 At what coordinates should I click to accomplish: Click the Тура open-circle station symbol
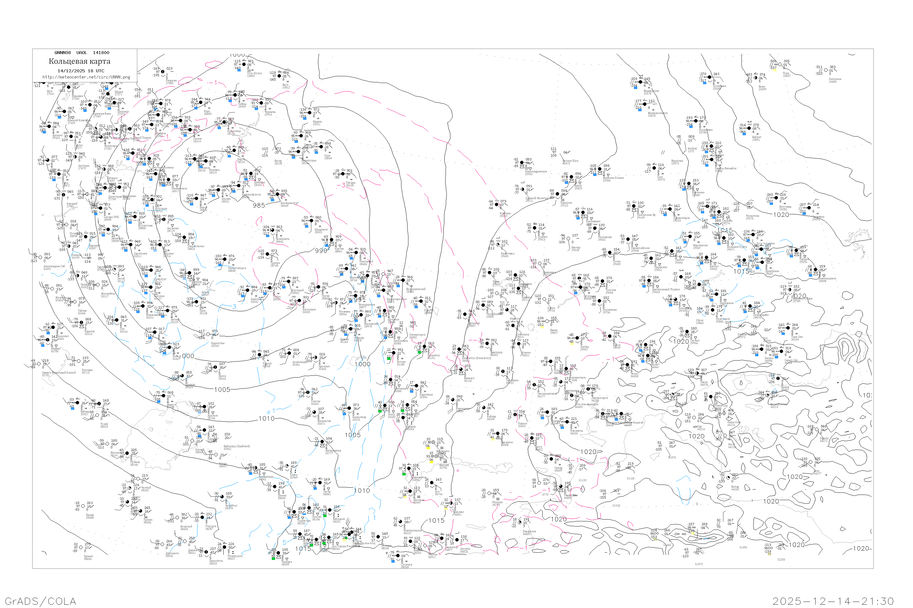click(779, 64)
